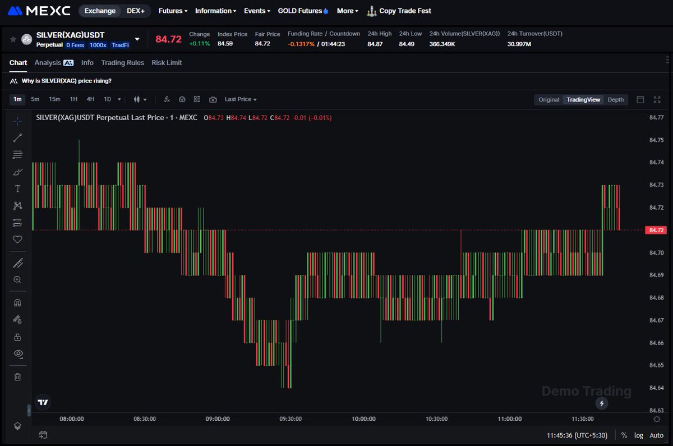The height and width of the screenshot is (446, 673).
Task: Toggle hide all drawings eye icon
Action: pyautogui.click(x=17, y=354)
